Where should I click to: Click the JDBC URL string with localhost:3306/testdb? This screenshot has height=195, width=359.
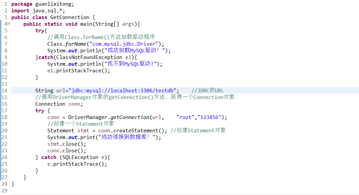click(x=122, y=91)
